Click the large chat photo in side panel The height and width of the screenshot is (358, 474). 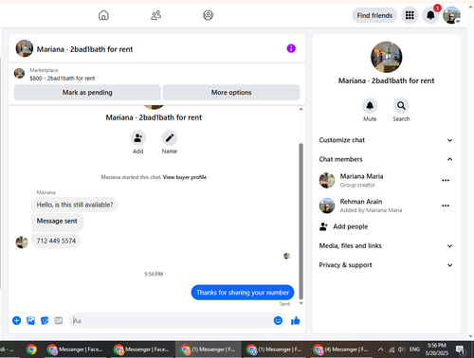pyautogui.click(x=386, y=57)
